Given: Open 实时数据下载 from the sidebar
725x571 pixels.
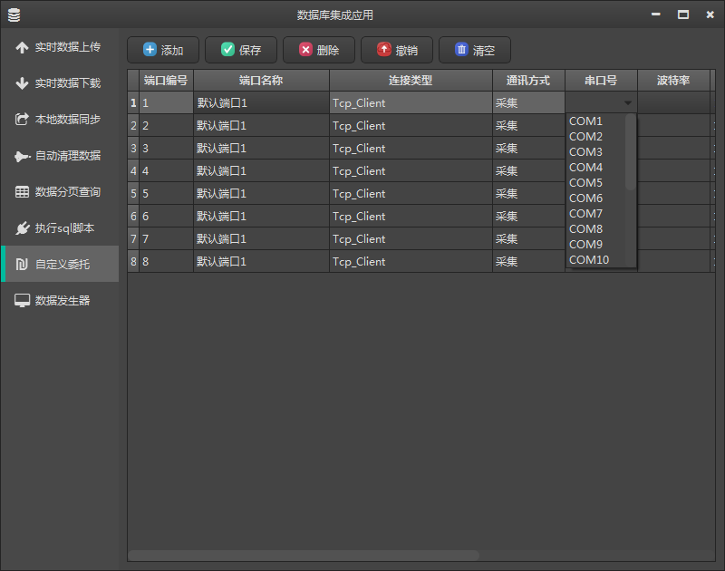Looking at the screenshot, I should click(60, 83).
